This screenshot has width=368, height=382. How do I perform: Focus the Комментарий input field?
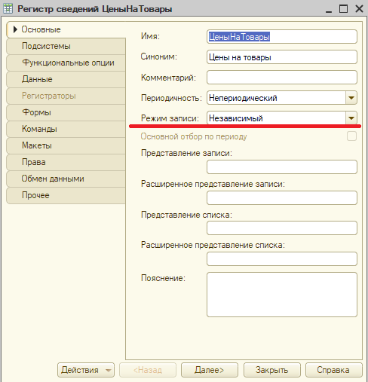coord(282,78)
